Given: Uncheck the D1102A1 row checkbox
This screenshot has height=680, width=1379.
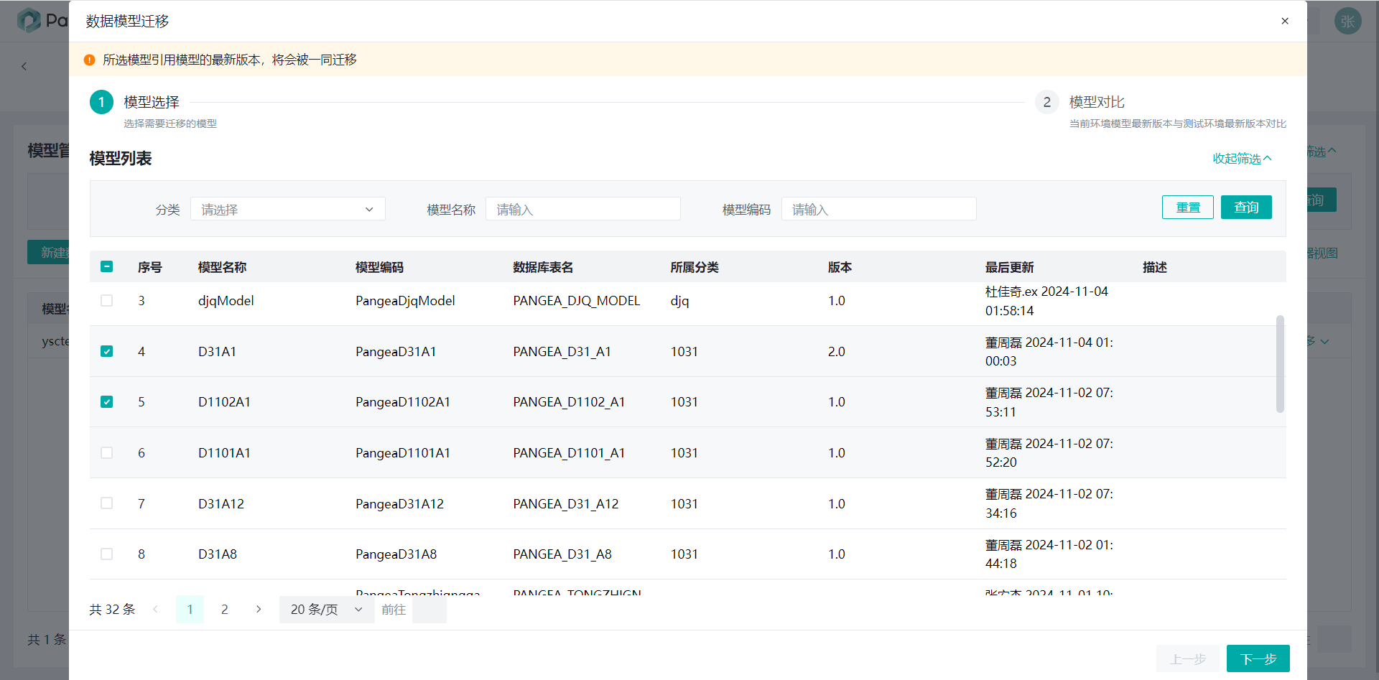Looking at the screenshot, I should pos(106,401).
